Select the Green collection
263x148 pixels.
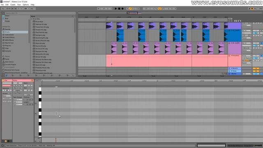pyautogui.click(x=7, y=16)
